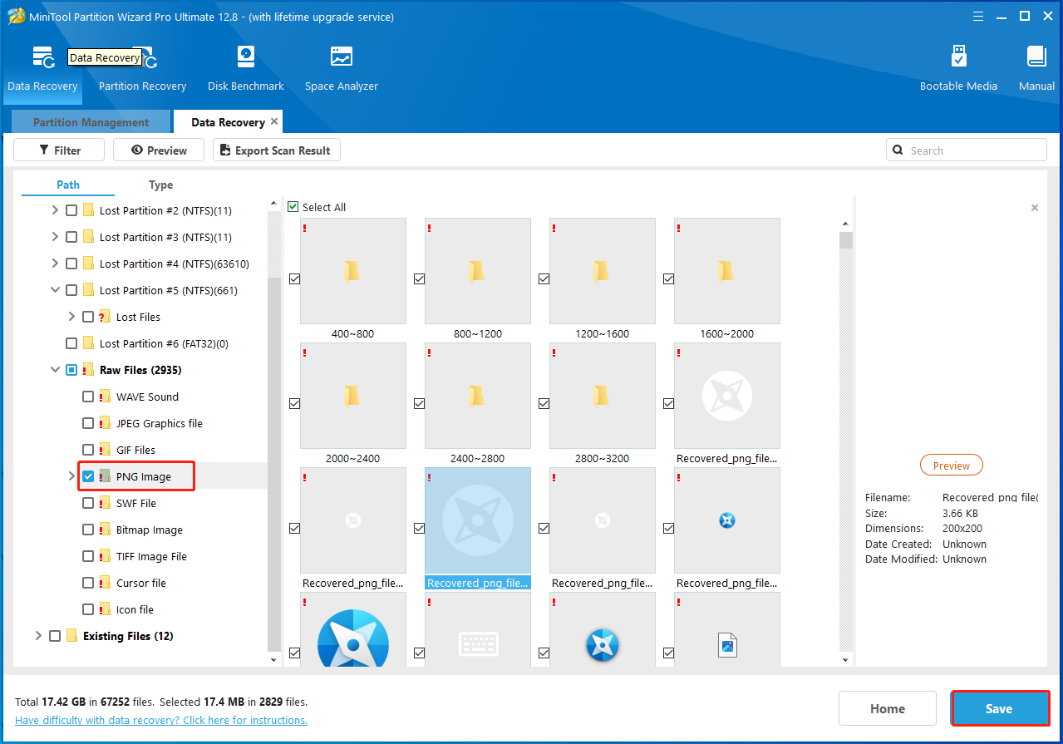Click folder icon of Lost Partition #4
The height and width of the screenshot is (744, 1063).
coord(88,264)
